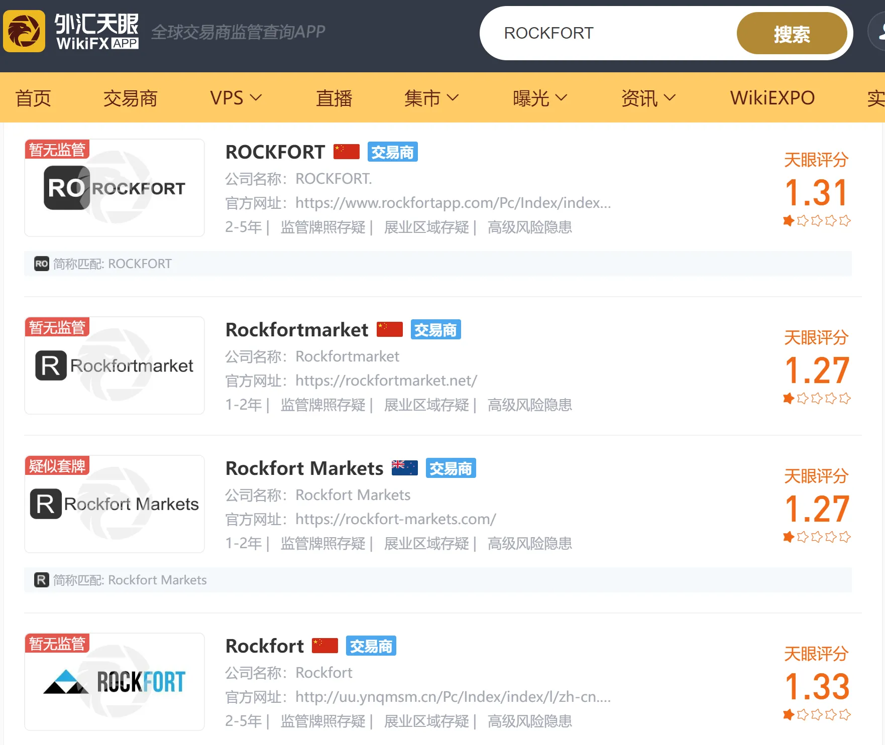Click the star rating under Rockfort Markets' 1.27 score
Viewport: 885px width, 745px height.
pos(817,537)
